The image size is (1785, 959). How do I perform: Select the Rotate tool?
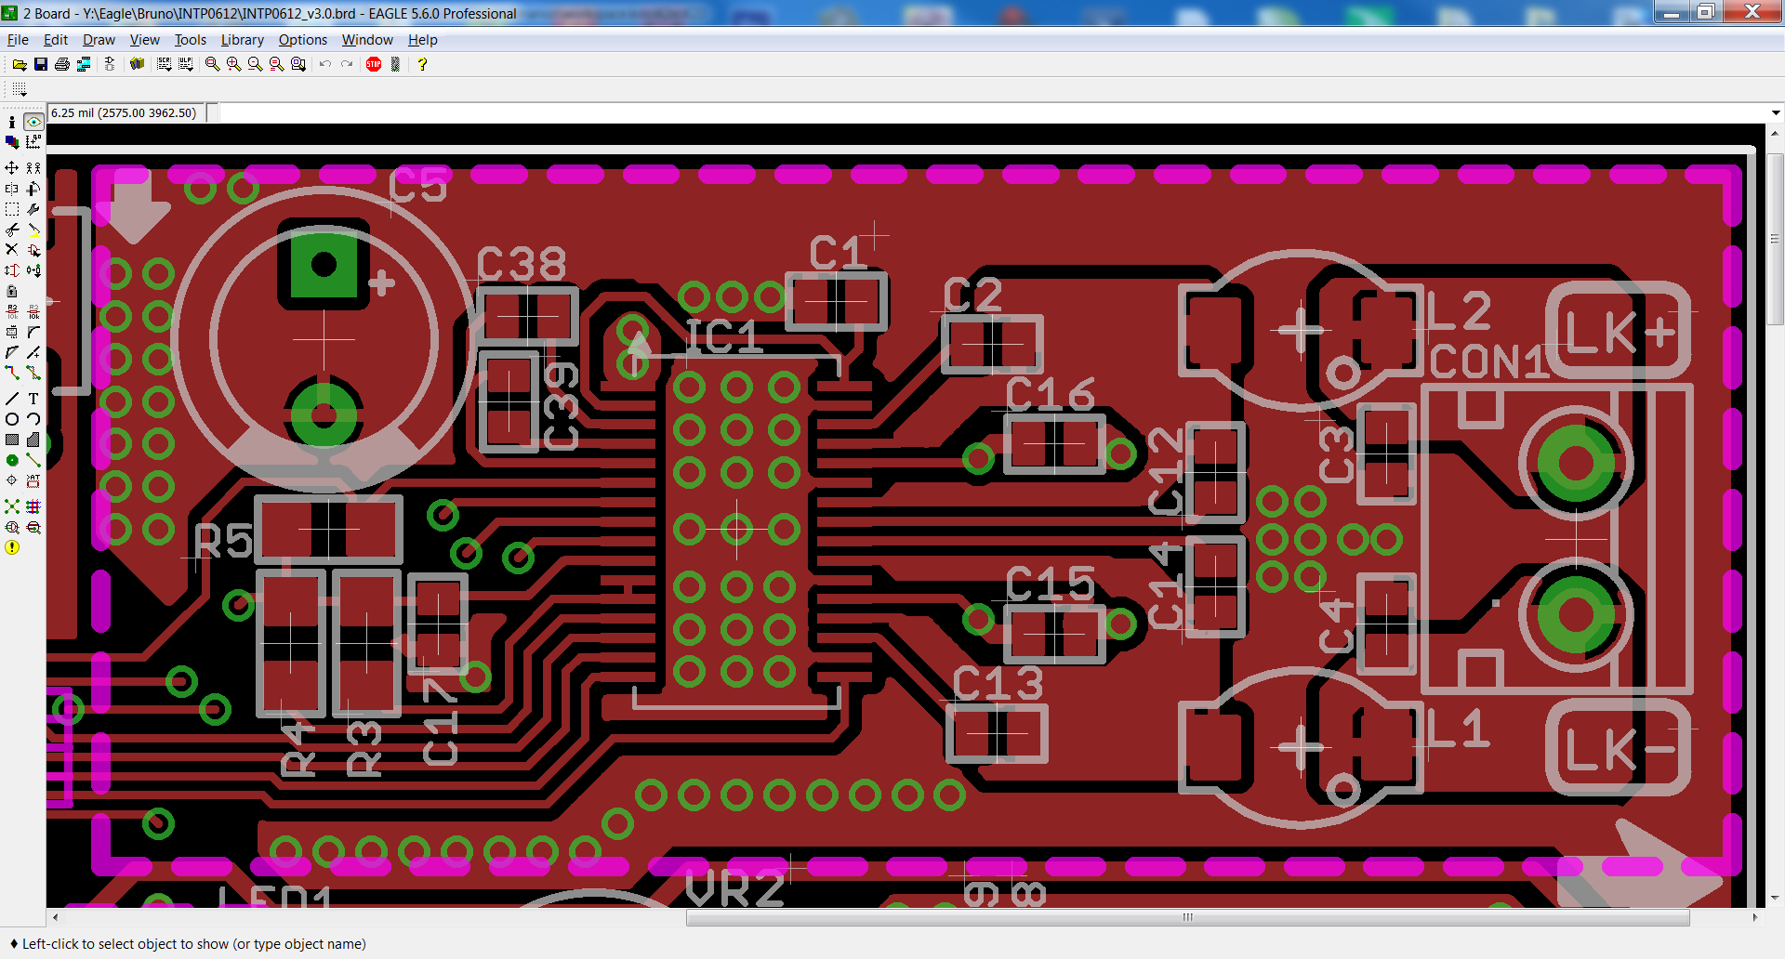pos(33,189)
